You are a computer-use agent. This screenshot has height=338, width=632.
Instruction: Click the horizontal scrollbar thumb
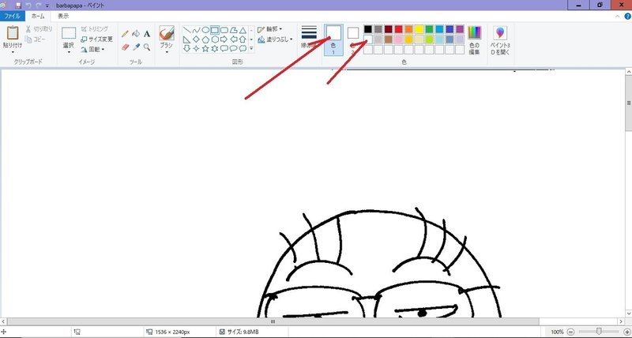273,321
